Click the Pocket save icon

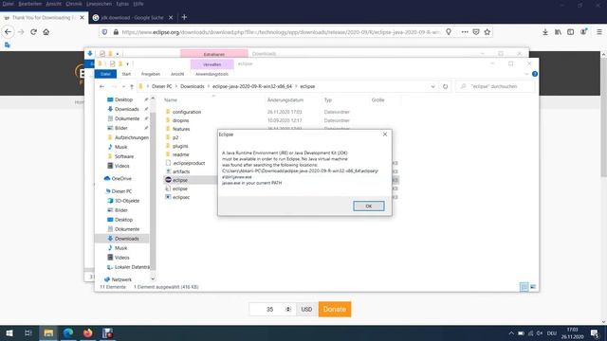[x=476, y=32]
